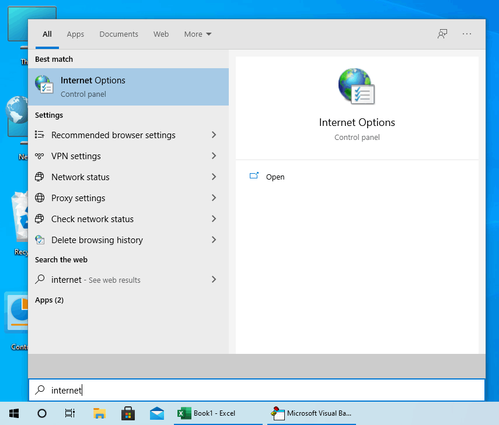Choose the Delete browsing history result
499x425 pixels.
point(128,240)
